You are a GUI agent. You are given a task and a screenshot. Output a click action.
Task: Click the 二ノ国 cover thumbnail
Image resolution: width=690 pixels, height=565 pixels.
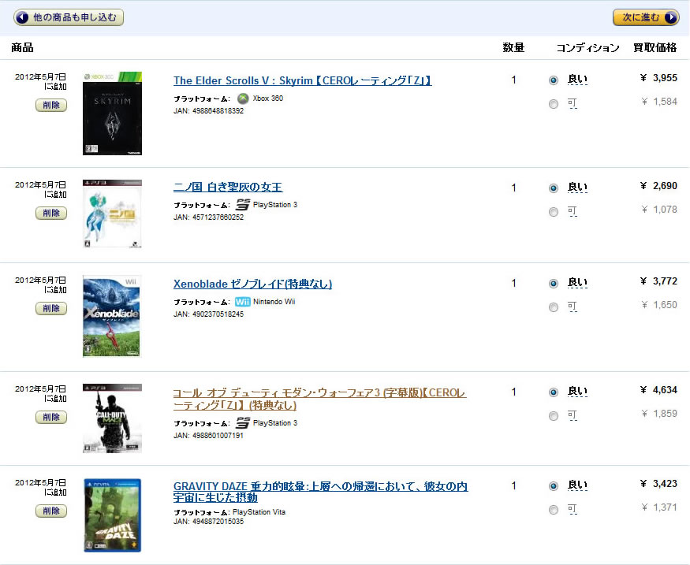coord(112,214)
